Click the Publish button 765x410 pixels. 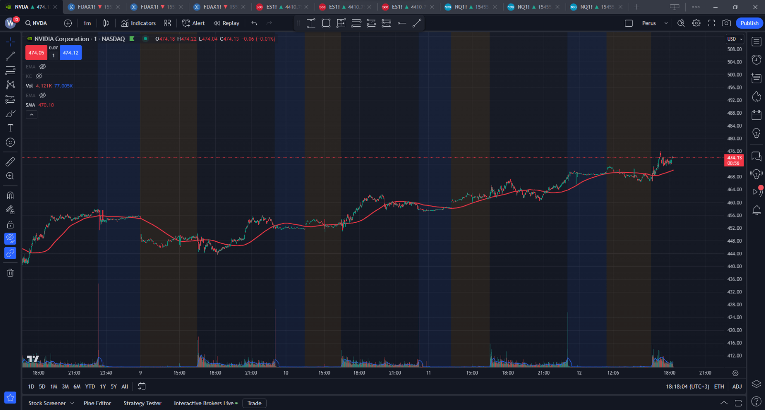pos(749,23)
